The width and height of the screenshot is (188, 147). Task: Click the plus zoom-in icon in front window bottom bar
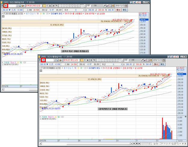183,143
